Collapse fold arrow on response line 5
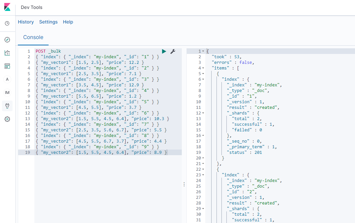The width and height of the screenshot is (355, 223). [x=203, y=74]
